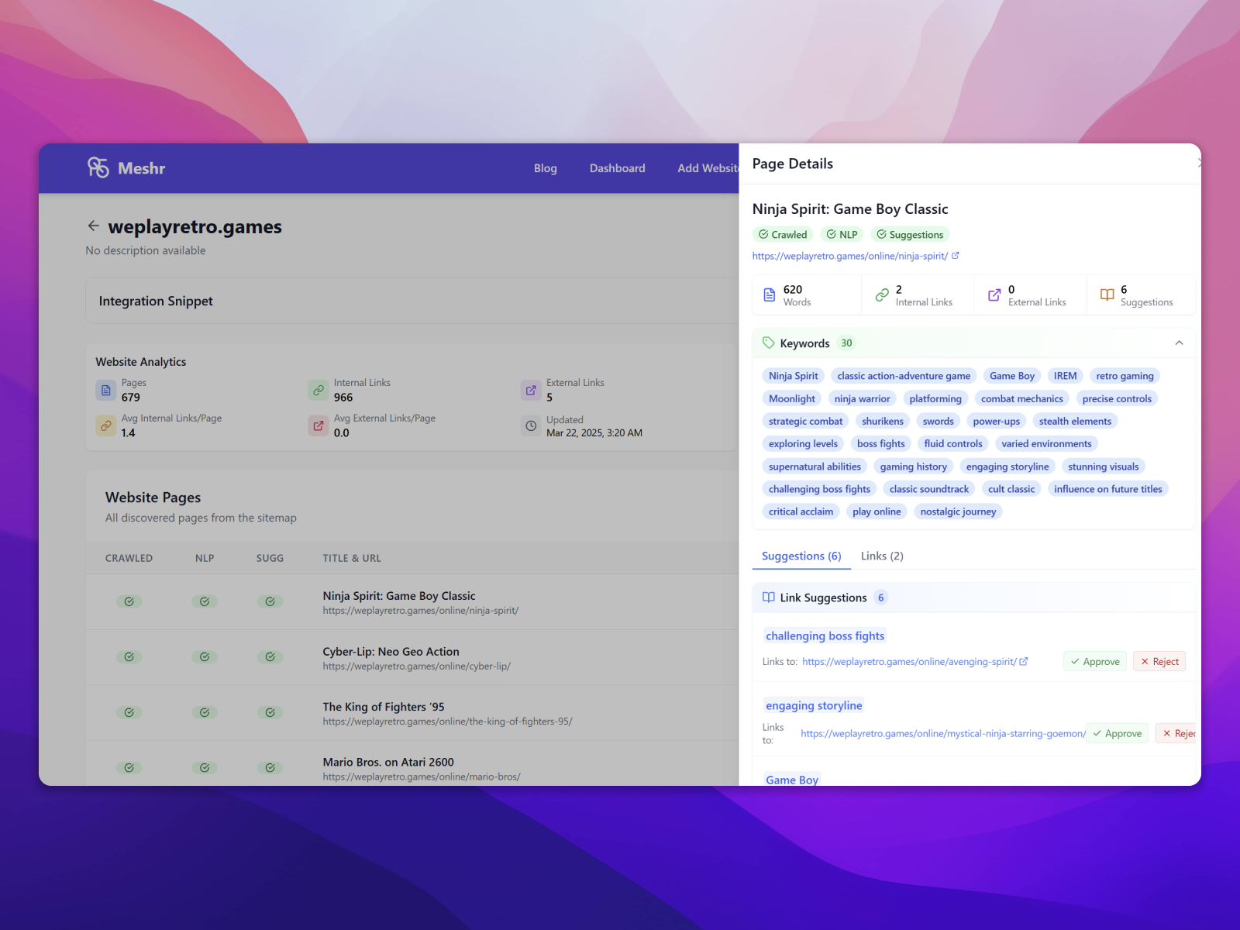Click the Internal Links chain icon in analytics
This screenshot has width=1240, height=930.
[x=319, y=391]
